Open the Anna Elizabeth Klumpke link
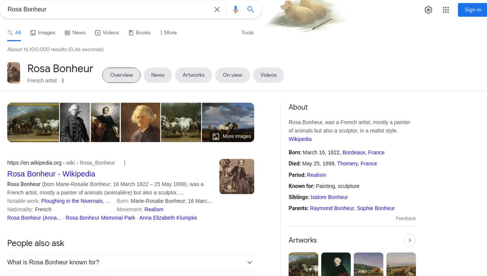The image size is (487, 276). [x=168, y=218]
